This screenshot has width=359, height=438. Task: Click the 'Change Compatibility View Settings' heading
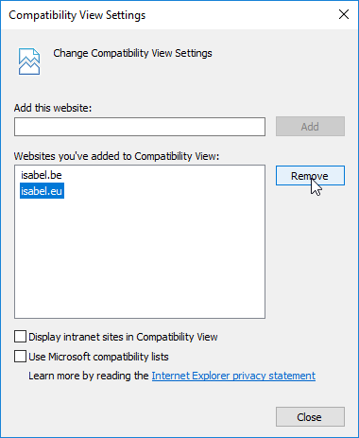tap(132, 53)
